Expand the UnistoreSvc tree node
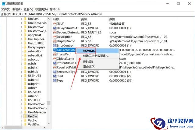Viewport: 195px width, 130px height. pos(22,27)
